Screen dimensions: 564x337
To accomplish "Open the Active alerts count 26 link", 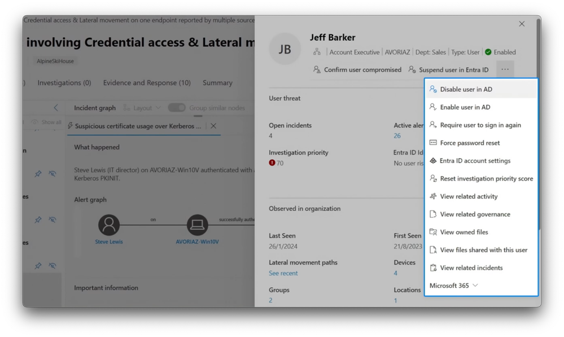I will [397, 135].
